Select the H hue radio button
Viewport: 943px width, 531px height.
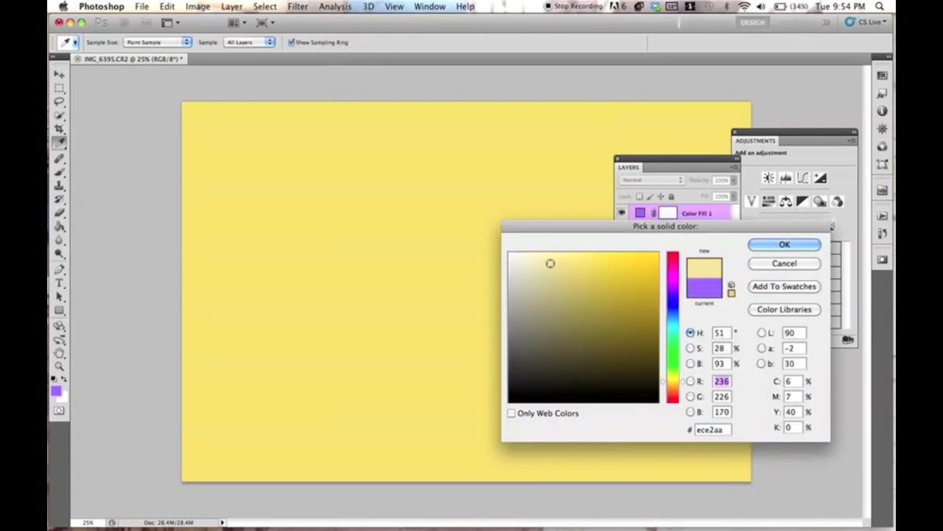click(x=690, y=333)
